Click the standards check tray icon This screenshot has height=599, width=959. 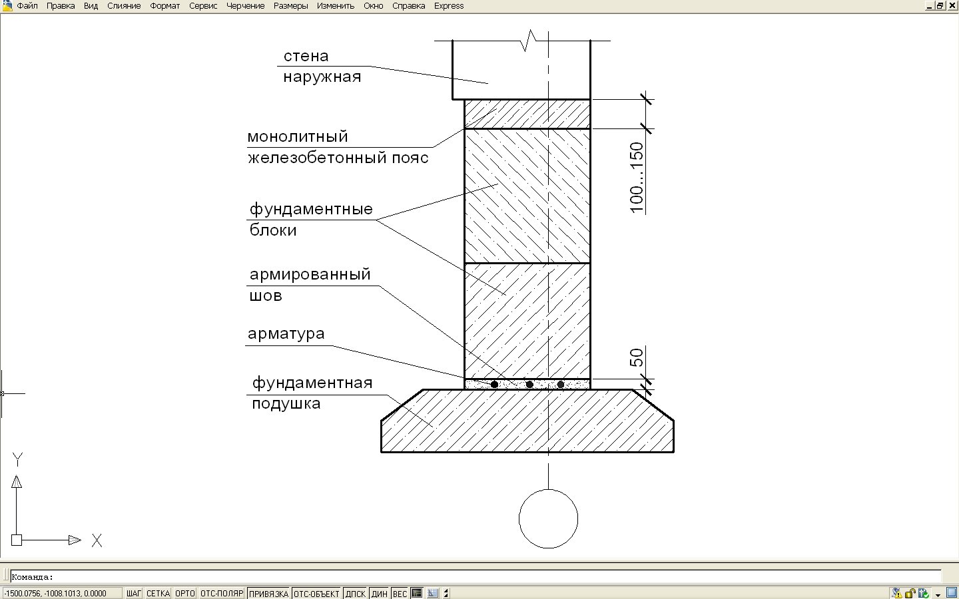(x=924, y=593)
